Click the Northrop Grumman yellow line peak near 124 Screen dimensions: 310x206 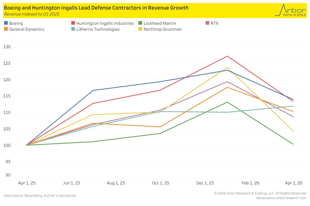pos(227,67)
